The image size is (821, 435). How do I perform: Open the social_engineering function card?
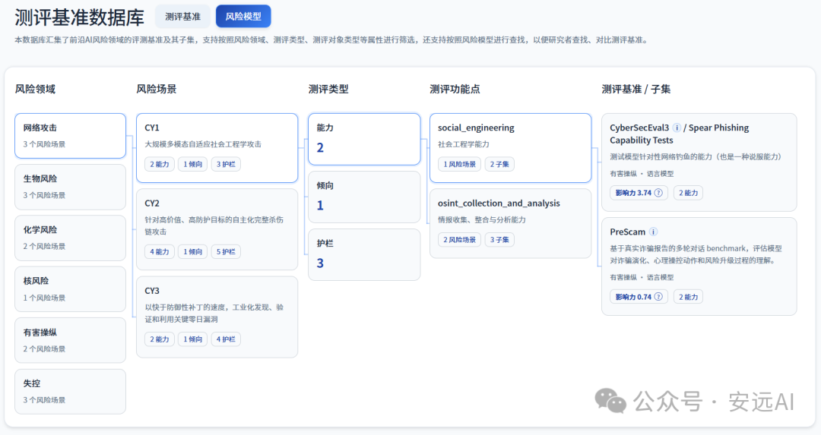click(x=511, y=148)
